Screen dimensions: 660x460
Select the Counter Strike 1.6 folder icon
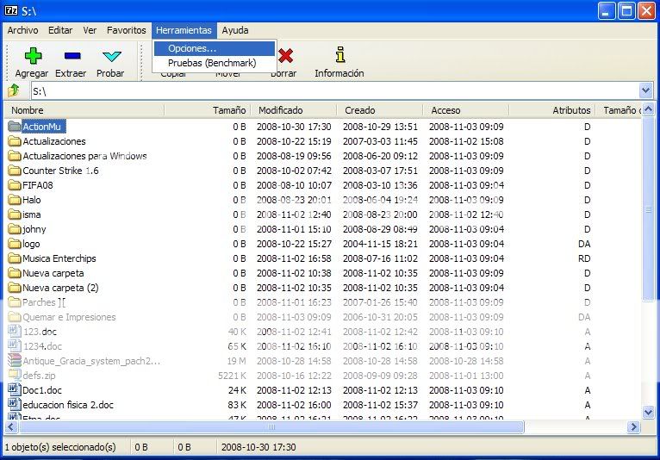(15, 171)
